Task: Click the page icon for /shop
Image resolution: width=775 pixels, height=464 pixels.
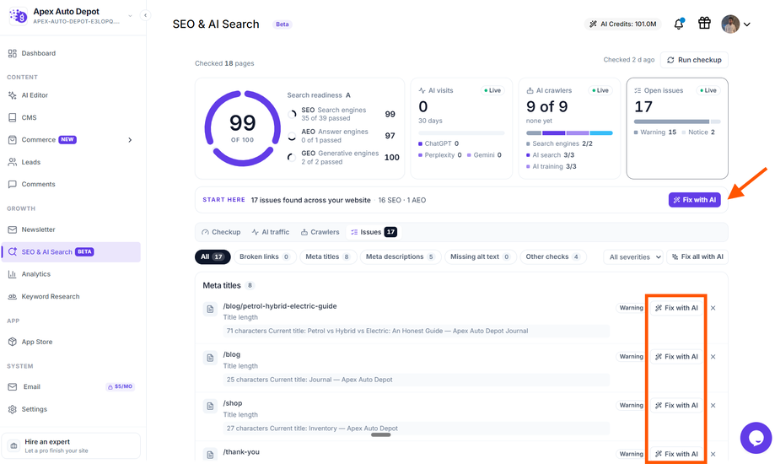Action: pos(210,406)
